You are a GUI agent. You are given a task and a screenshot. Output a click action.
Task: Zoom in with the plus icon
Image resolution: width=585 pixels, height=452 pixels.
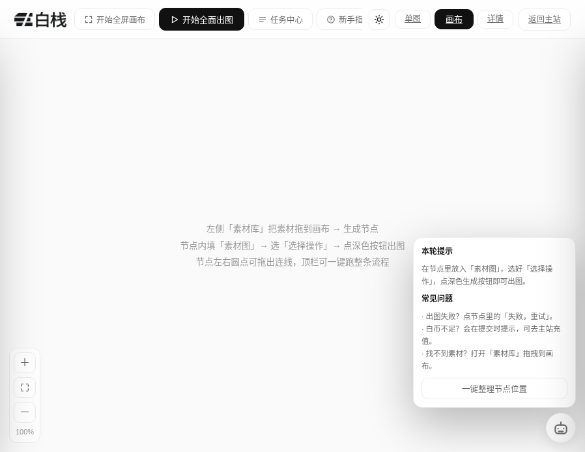click(x=25, y=363)
